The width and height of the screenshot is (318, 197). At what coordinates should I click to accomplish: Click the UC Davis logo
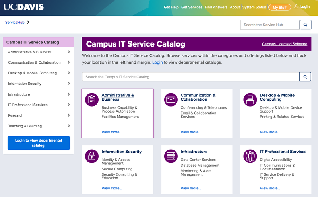click(23, 7)
